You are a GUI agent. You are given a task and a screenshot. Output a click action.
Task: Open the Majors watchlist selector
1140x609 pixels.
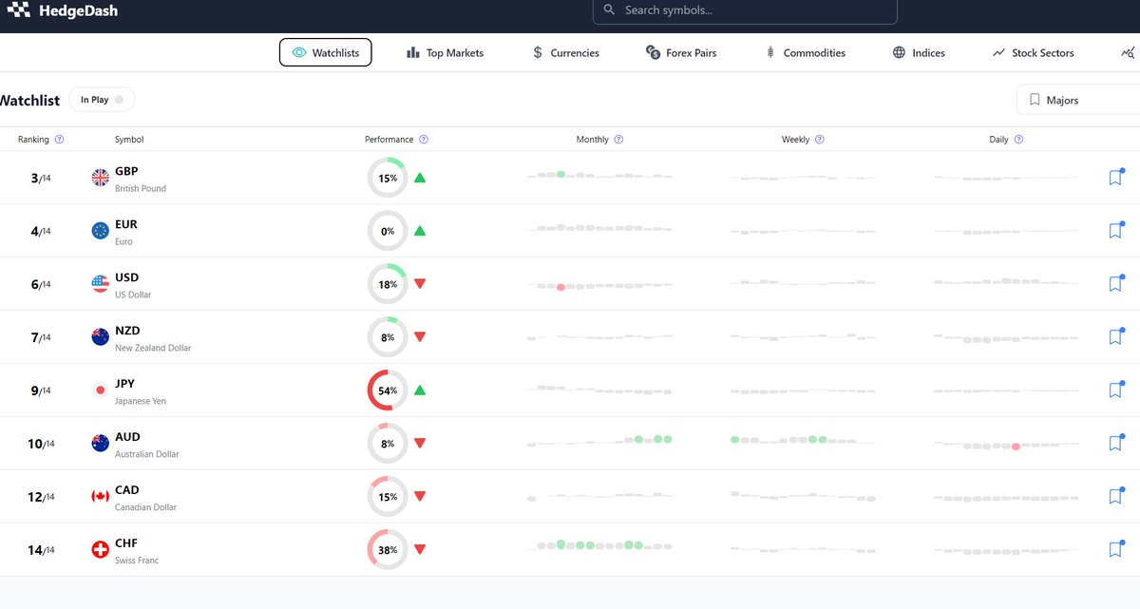tap(1078, 100)
